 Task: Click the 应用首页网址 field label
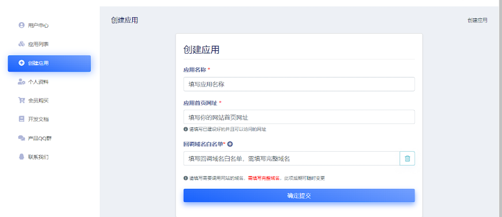coord(200,103)
